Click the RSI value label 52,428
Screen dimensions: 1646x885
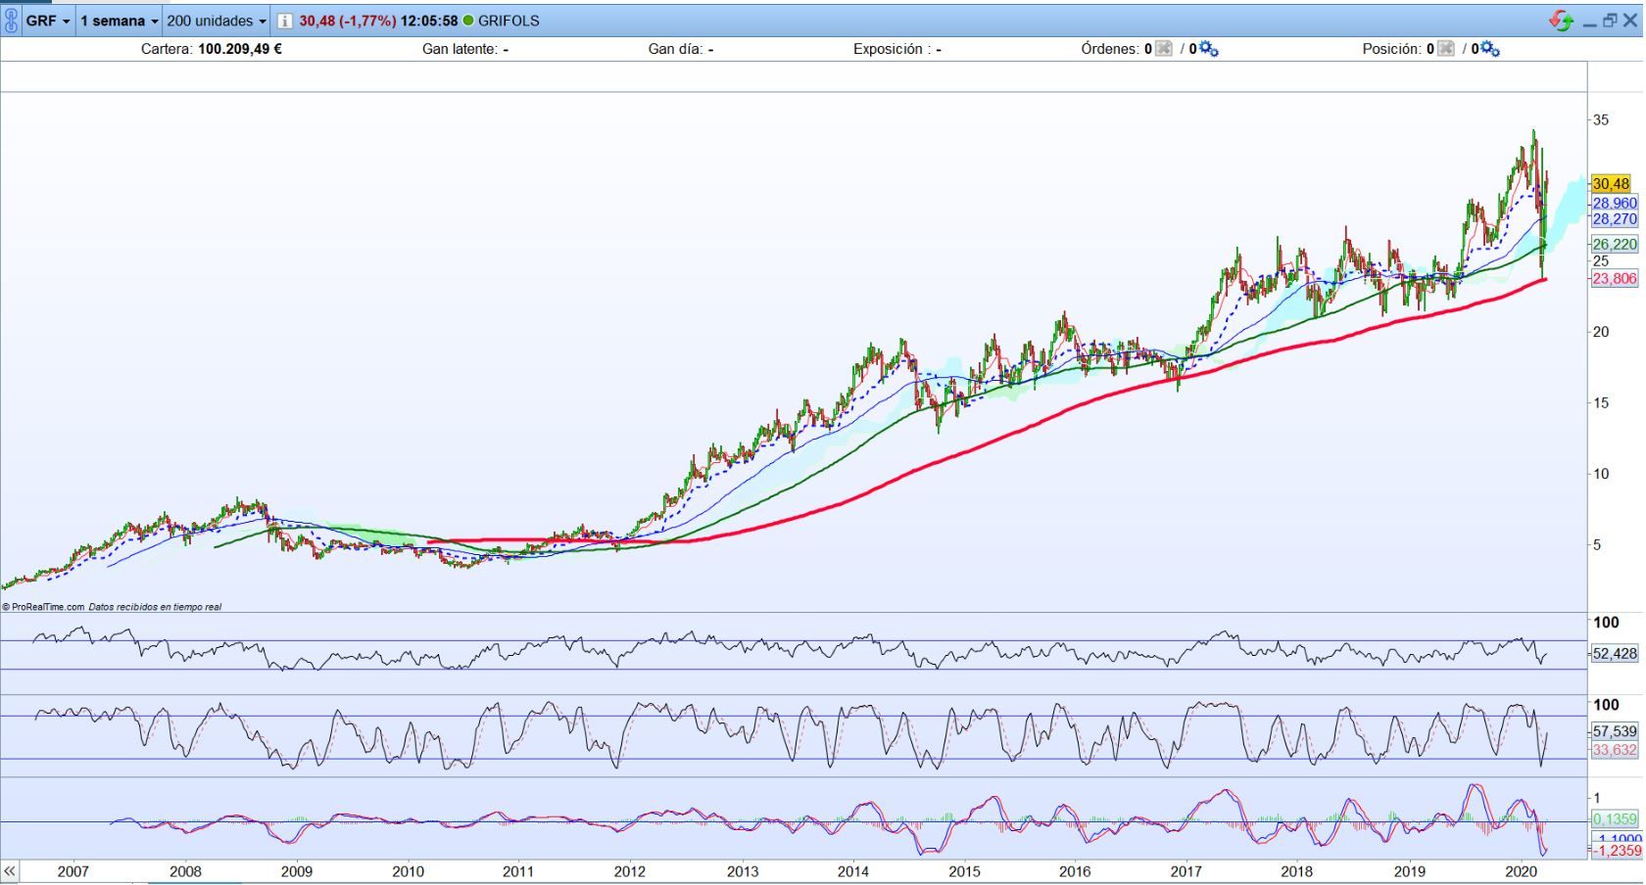1615,654
